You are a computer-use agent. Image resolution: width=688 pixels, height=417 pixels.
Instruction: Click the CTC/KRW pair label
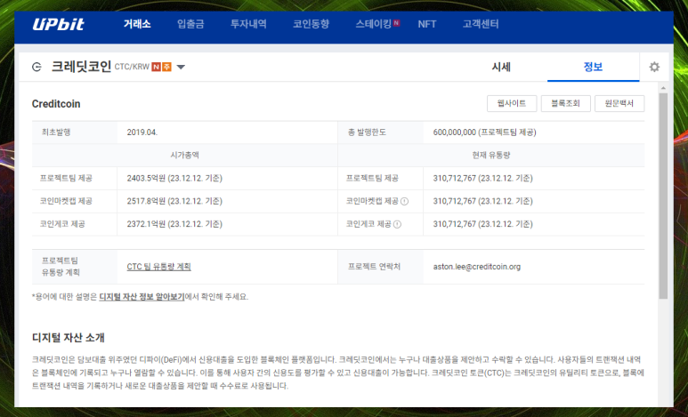click(x=132, y=67)
